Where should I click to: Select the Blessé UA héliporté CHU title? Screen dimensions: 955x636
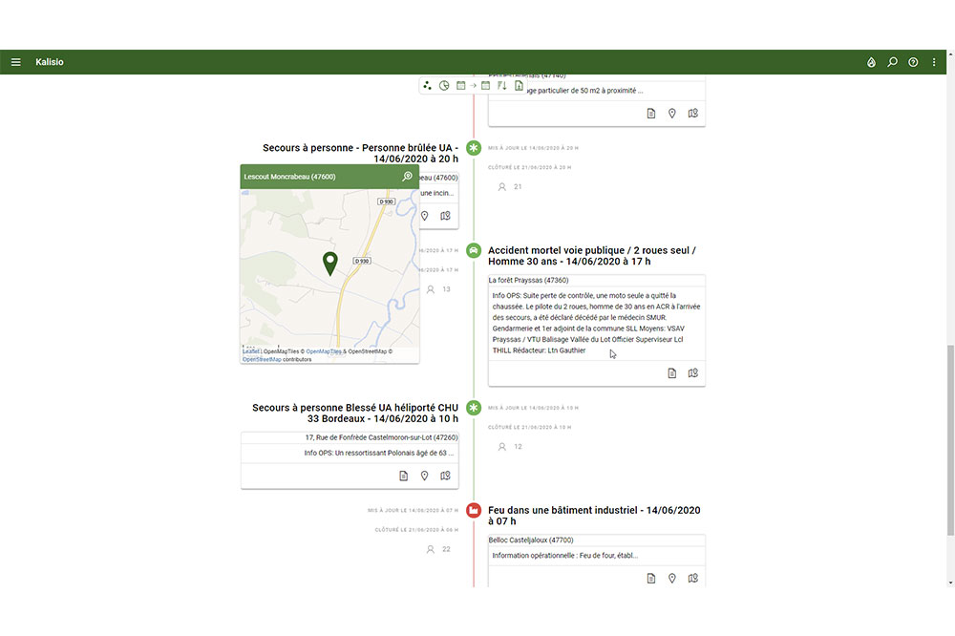355,413
